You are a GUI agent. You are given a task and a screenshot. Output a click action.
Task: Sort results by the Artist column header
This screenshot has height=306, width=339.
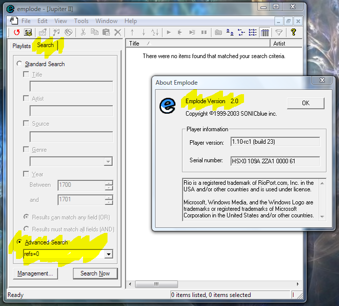[286, 43]
